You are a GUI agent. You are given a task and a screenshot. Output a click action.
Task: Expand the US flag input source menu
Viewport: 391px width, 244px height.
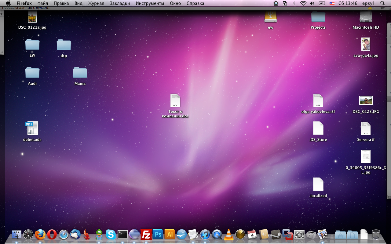(332, 3)
